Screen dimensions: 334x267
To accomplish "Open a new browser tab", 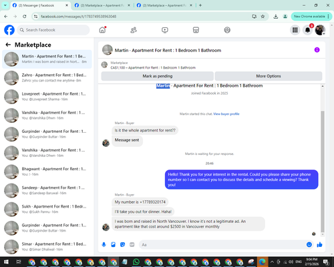I will (x=200, y=5).
